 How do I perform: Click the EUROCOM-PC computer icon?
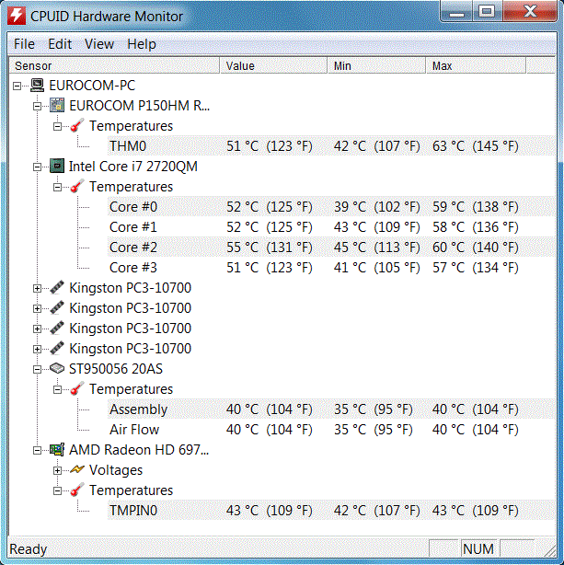click(x=37, y=86)
